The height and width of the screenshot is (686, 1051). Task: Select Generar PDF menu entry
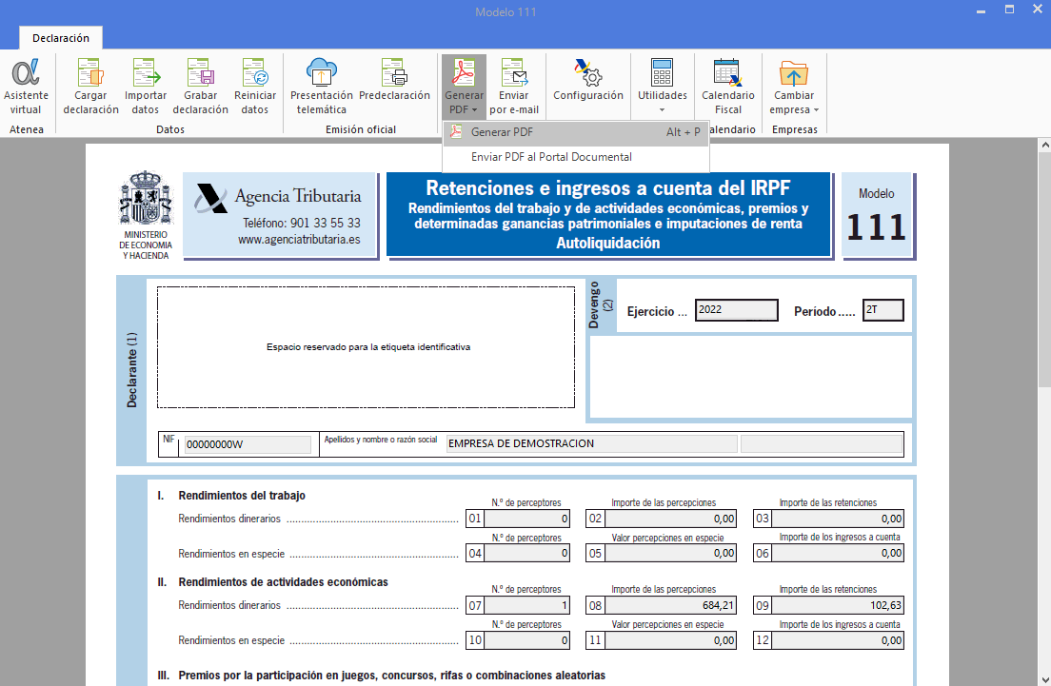tap(503, 132)
